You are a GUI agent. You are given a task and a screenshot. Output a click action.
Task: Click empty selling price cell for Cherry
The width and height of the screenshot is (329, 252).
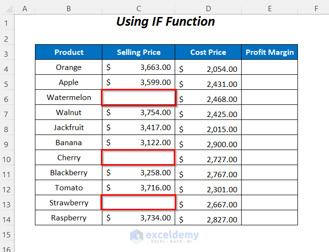pos(138,157)
